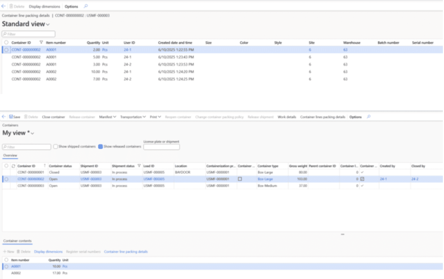Toggle Show released containers checkbox

100,147
